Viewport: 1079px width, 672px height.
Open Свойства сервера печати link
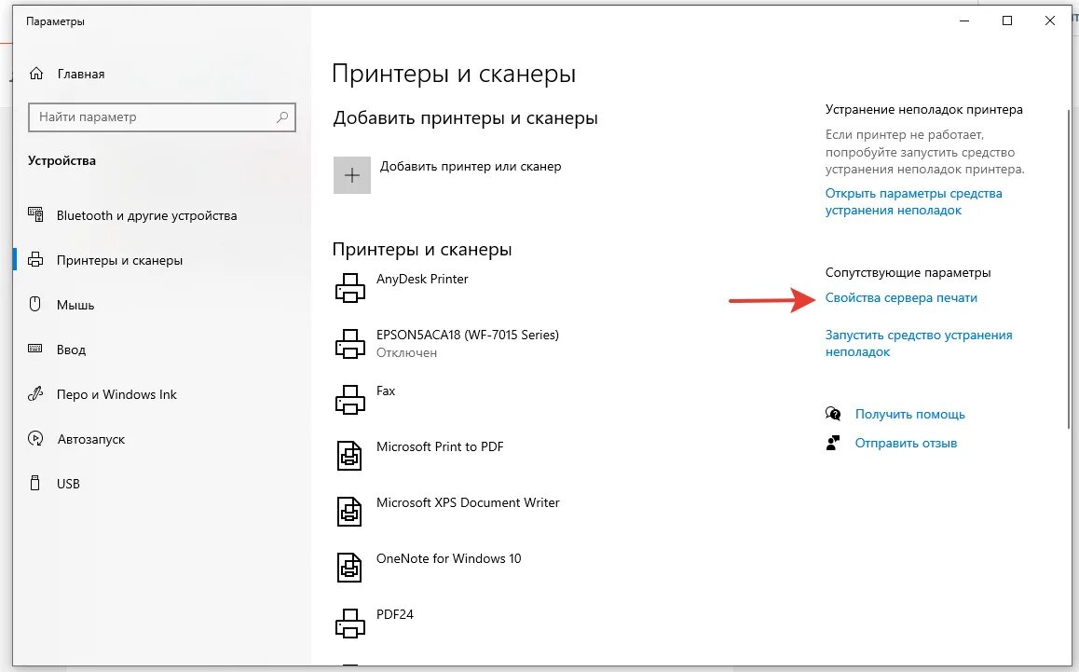coord(901,297)
